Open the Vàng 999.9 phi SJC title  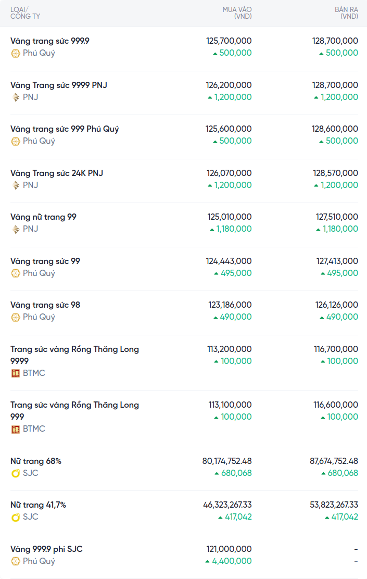46,549
